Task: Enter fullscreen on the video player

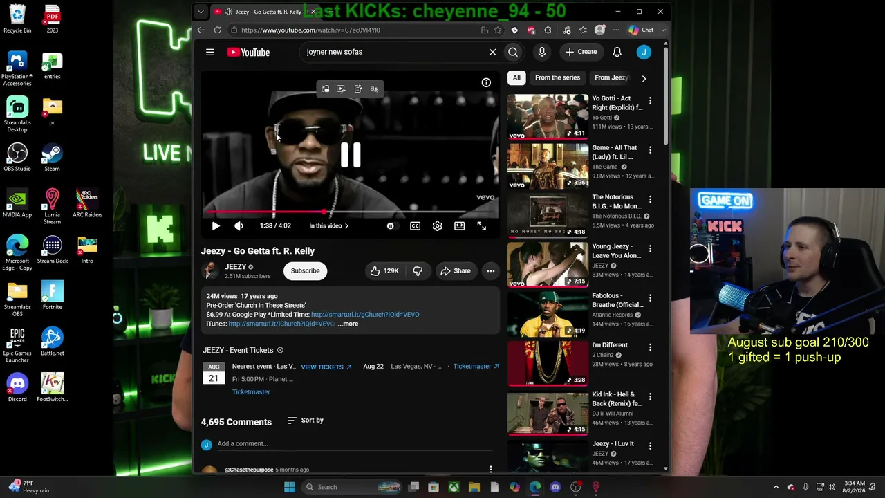Action: pos(481,225)
